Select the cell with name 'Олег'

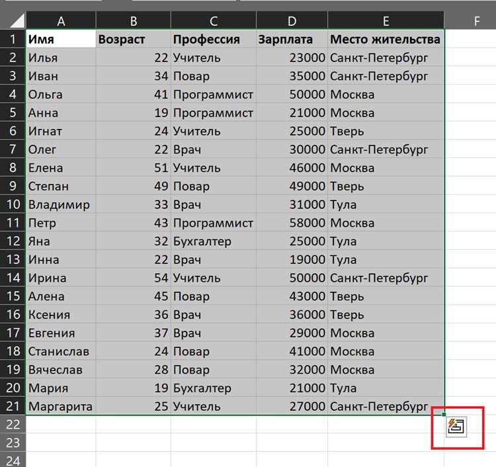click(61, 149)
